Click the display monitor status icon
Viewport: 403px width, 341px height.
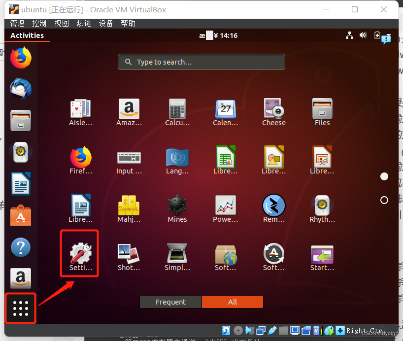[295, 331]
